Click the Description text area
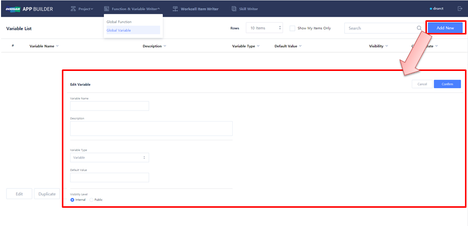Screen dimensions: 468x226 (151, 128)
